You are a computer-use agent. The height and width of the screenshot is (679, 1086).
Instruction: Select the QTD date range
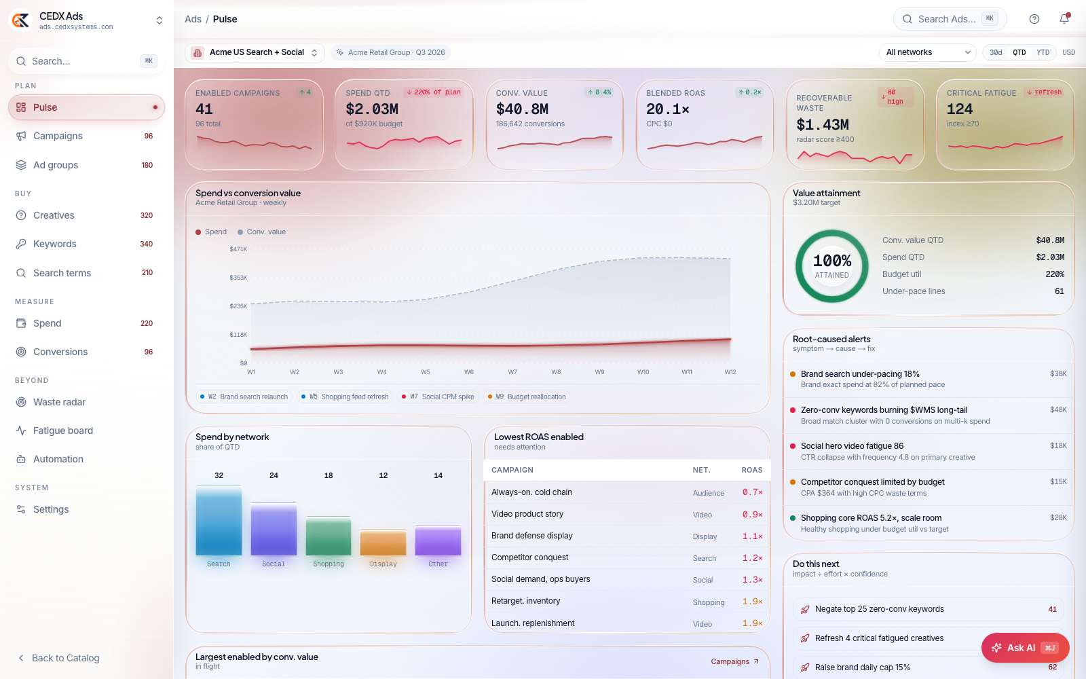tap(1019, 52)
